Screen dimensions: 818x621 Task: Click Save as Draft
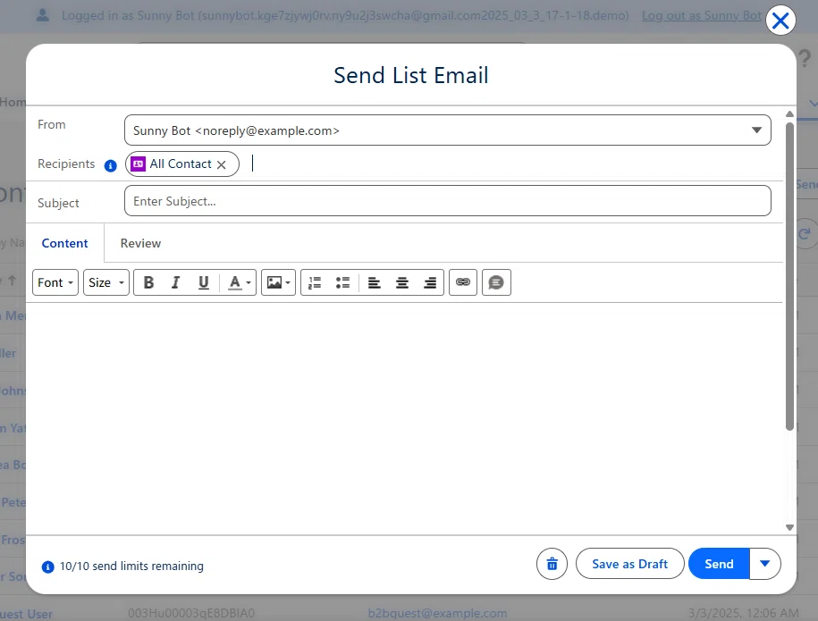[629, 564]
